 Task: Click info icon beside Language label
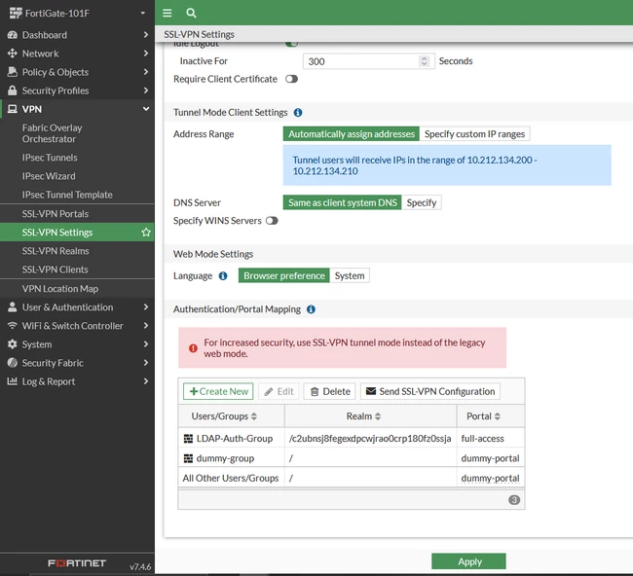223,276
